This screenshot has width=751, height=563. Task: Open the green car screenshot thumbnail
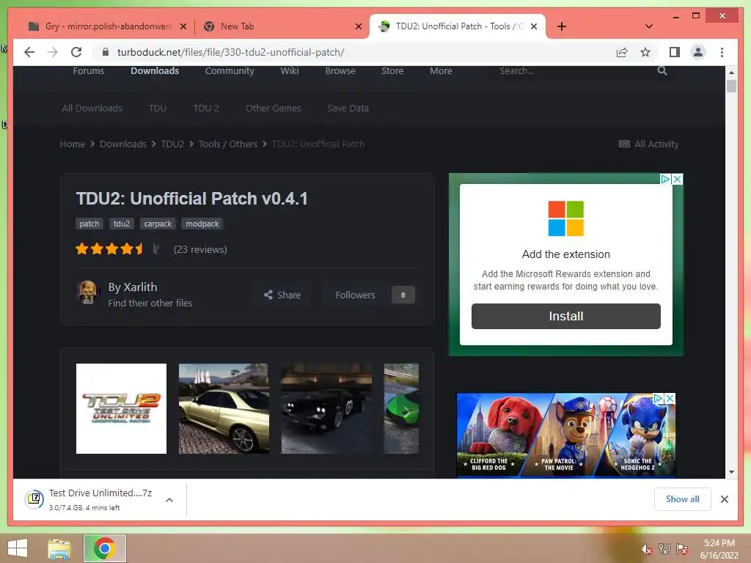coord(401,408)
